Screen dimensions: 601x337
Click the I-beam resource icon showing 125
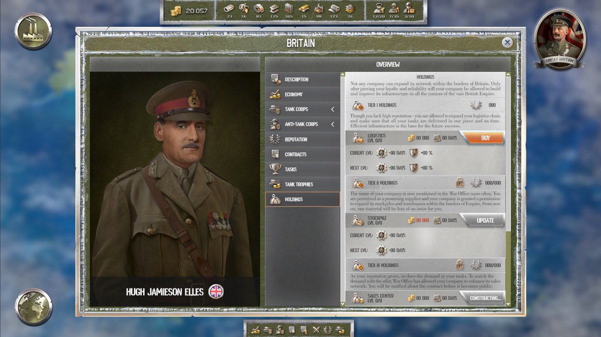[274, 8]
